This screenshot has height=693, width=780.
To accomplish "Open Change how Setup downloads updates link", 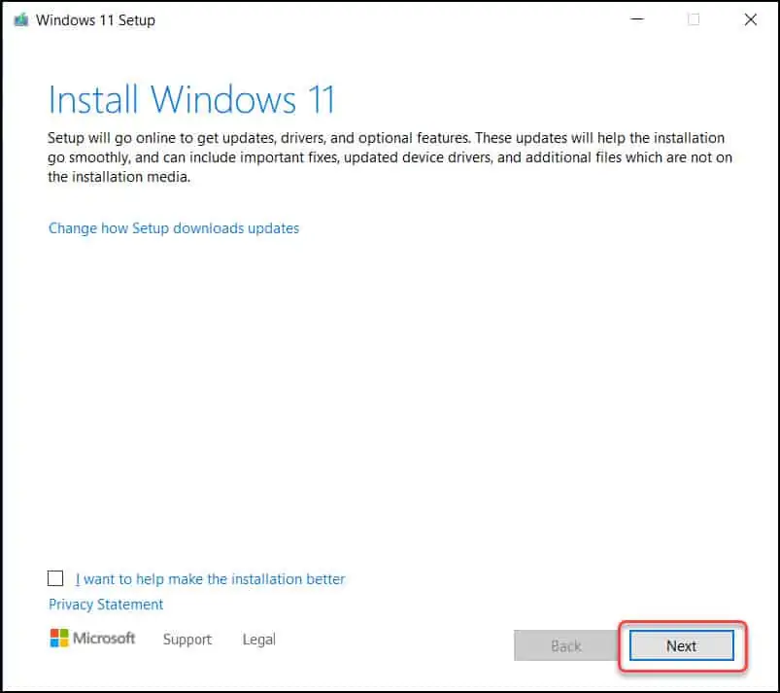I will click(174, 228).
